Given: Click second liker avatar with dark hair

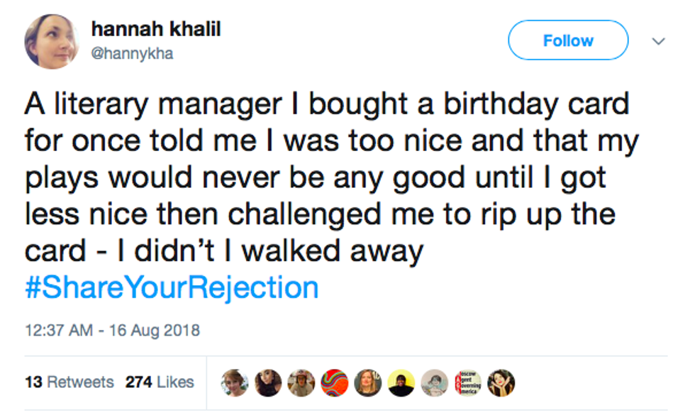Looking at the screenshot, I should pyautogui.click(x=268, y=382).
